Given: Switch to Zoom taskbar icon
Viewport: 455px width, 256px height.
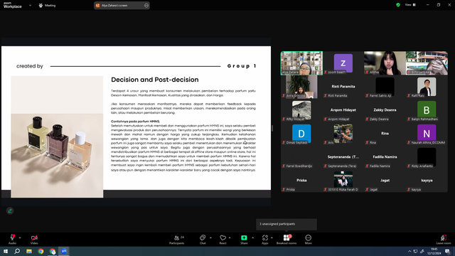Looking at the screenshot, I should (64, 251).
